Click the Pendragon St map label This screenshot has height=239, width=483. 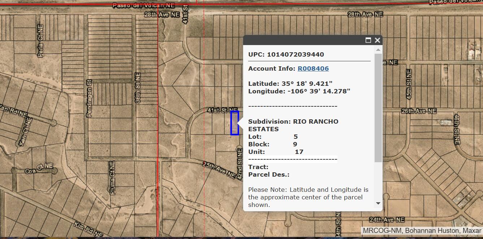(89, 98)
